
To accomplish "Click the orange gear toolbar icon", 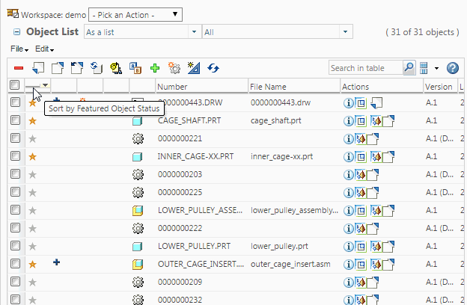I will point(174,68).
